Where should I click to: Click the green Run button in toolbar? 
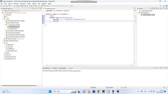[x=18, y=6]
